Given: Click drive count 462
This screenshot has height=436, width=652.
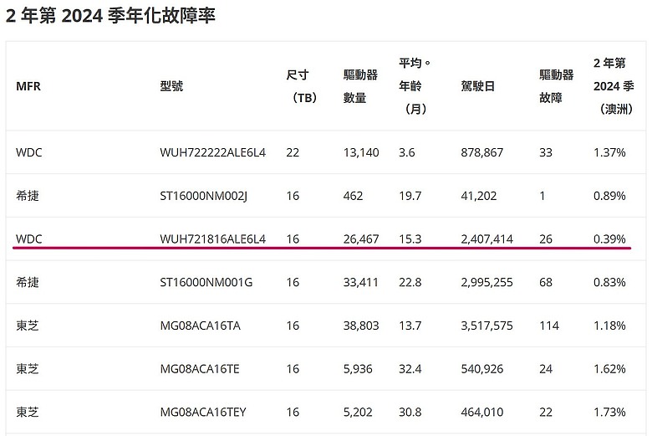Looking at the screenshot, I should (x=353, y=196).
